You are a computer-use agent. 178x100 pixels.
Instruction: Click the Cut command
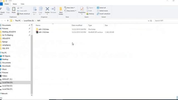point(20,8)
